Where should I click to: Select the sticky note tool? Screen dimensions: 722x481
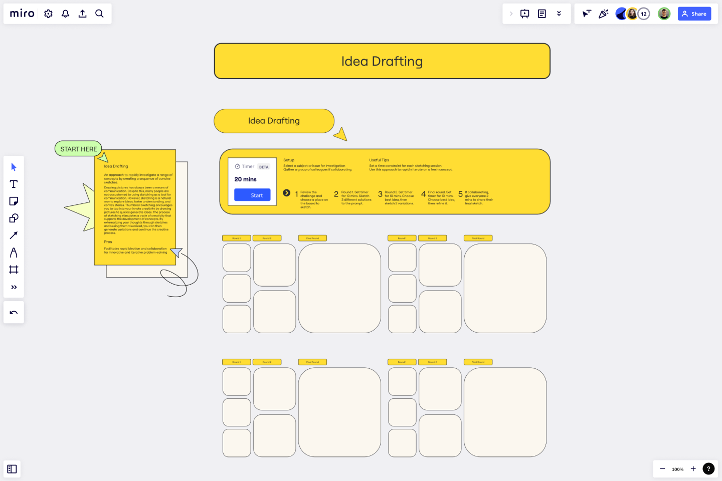14,201
